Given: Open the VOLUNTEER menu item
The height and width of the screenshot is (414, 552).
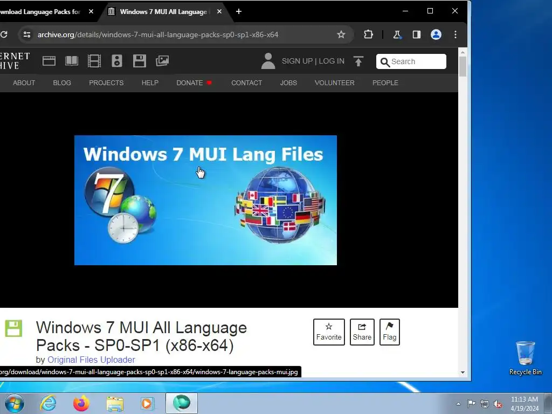Looking at the screenshot, I should 334,82.
